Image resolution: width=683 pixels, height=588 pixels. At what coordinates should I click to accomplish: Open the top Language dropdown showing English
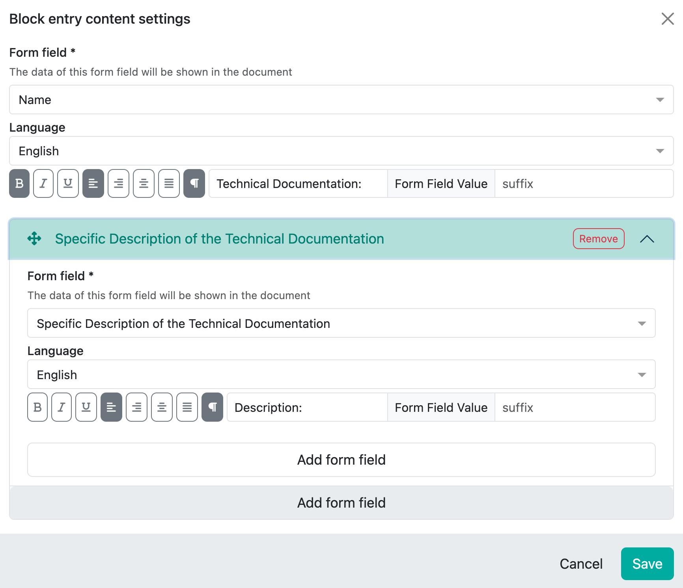coord(341,151)
